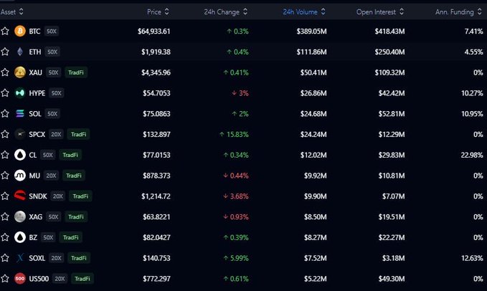Click SOXL annual funding 12.63%

click(x=472, y=258)
